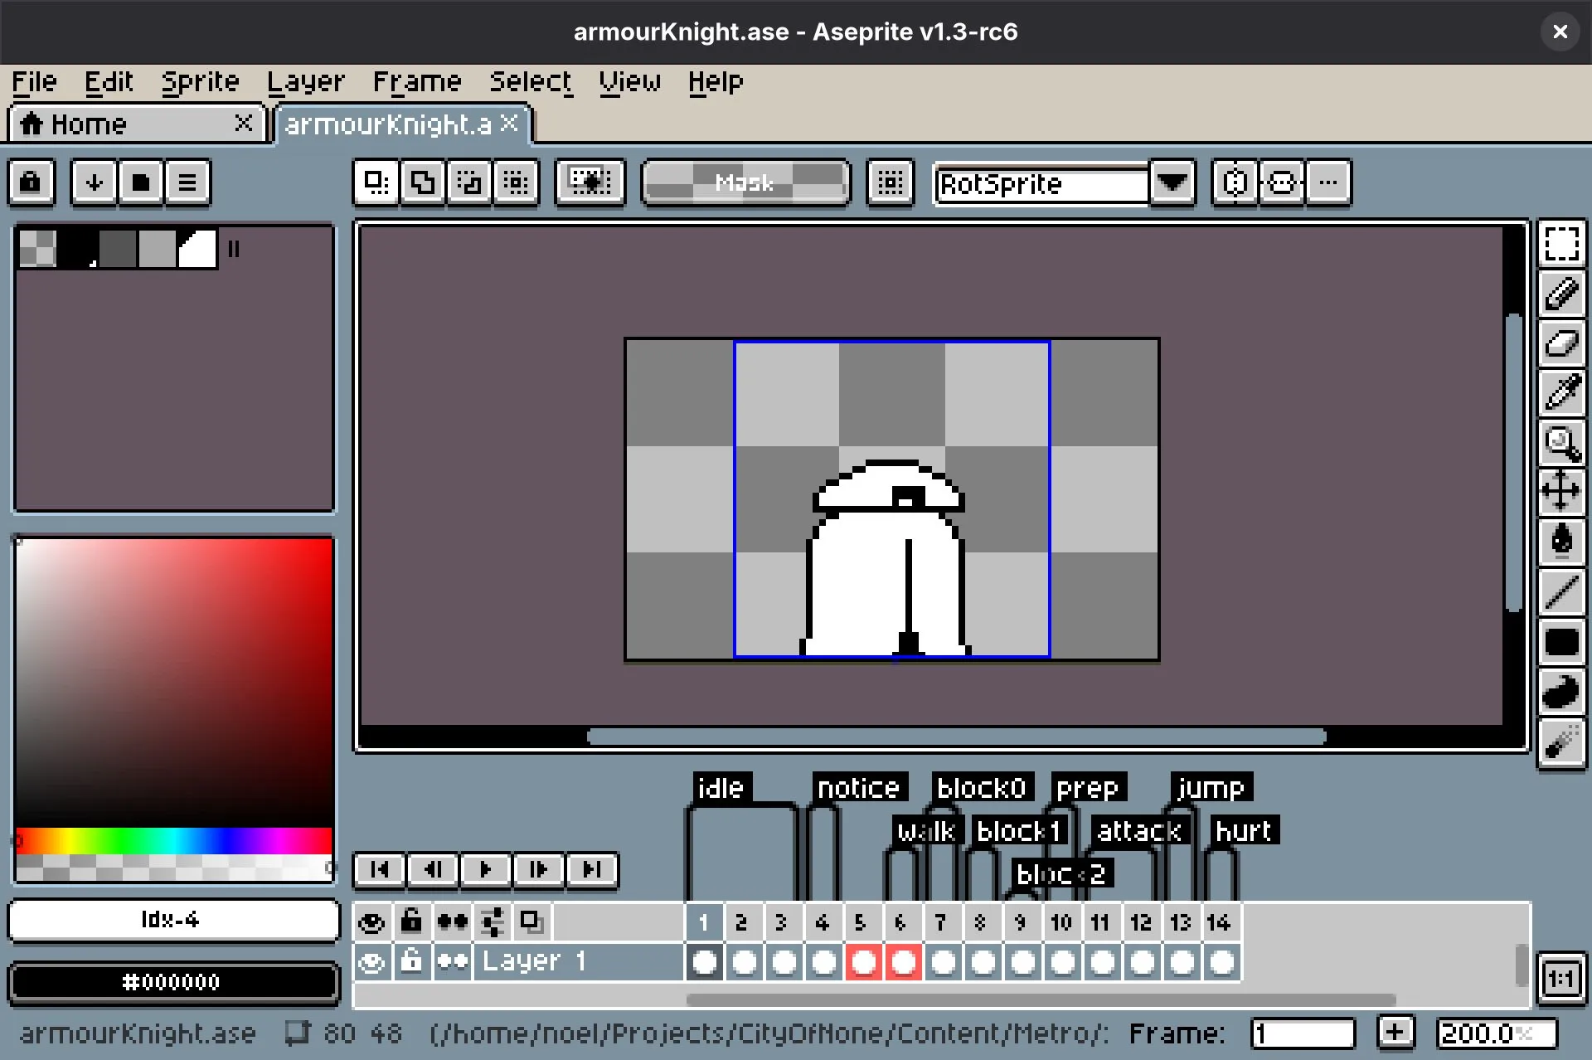
Task: Select the Pencil tool
Action: point(1562,294)
